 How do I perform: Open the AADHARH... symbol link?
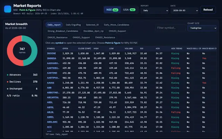[x=53, y=63]
